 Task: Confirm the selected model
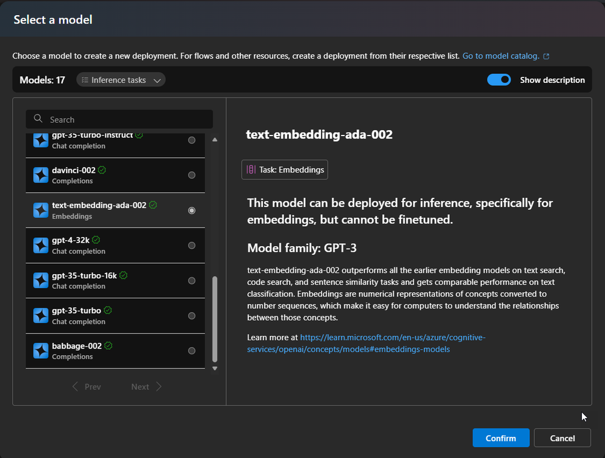coord(501,438)
